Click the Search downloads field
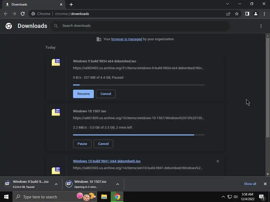The width and height of the screenshot is (270, 202). (x=140, y=26)
